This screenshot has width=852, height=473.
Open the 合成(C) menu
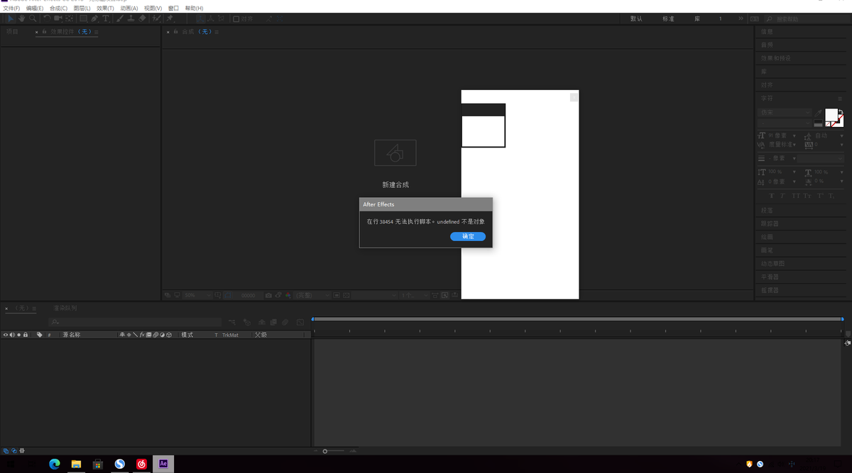click(58, 8)
